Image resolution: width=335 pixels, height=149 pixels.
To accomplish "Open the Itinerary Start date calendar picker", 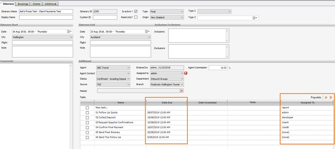I will pos(69,32).
